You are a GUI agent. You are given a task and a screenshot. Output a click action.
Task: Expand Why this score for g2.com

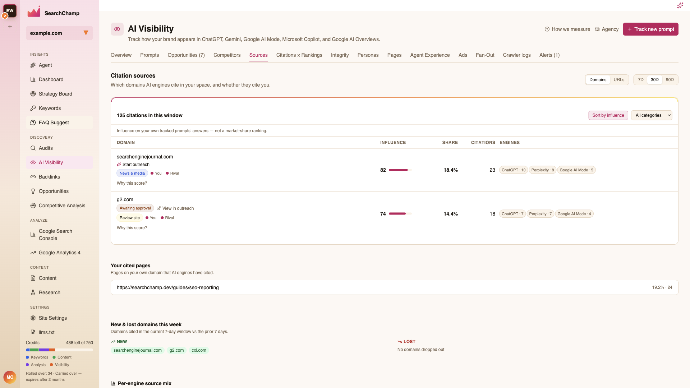[x=132, y=228]
